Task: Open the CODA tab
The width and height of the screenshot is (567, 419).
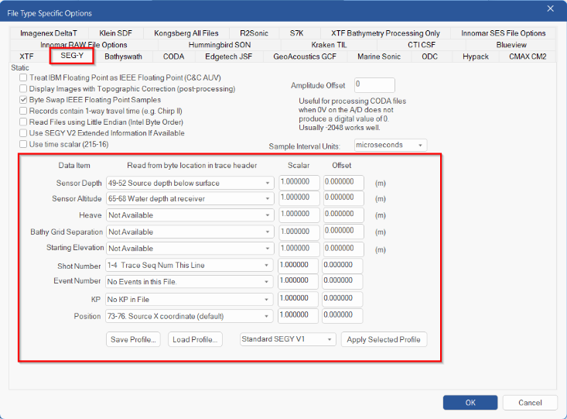Action: coord(173,57)
